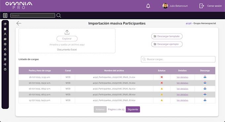The width and height of the screenshot is (225, 122).
Task: Click the red X status of SN26_71.xlsx
Action: click(x=162, y=77)
